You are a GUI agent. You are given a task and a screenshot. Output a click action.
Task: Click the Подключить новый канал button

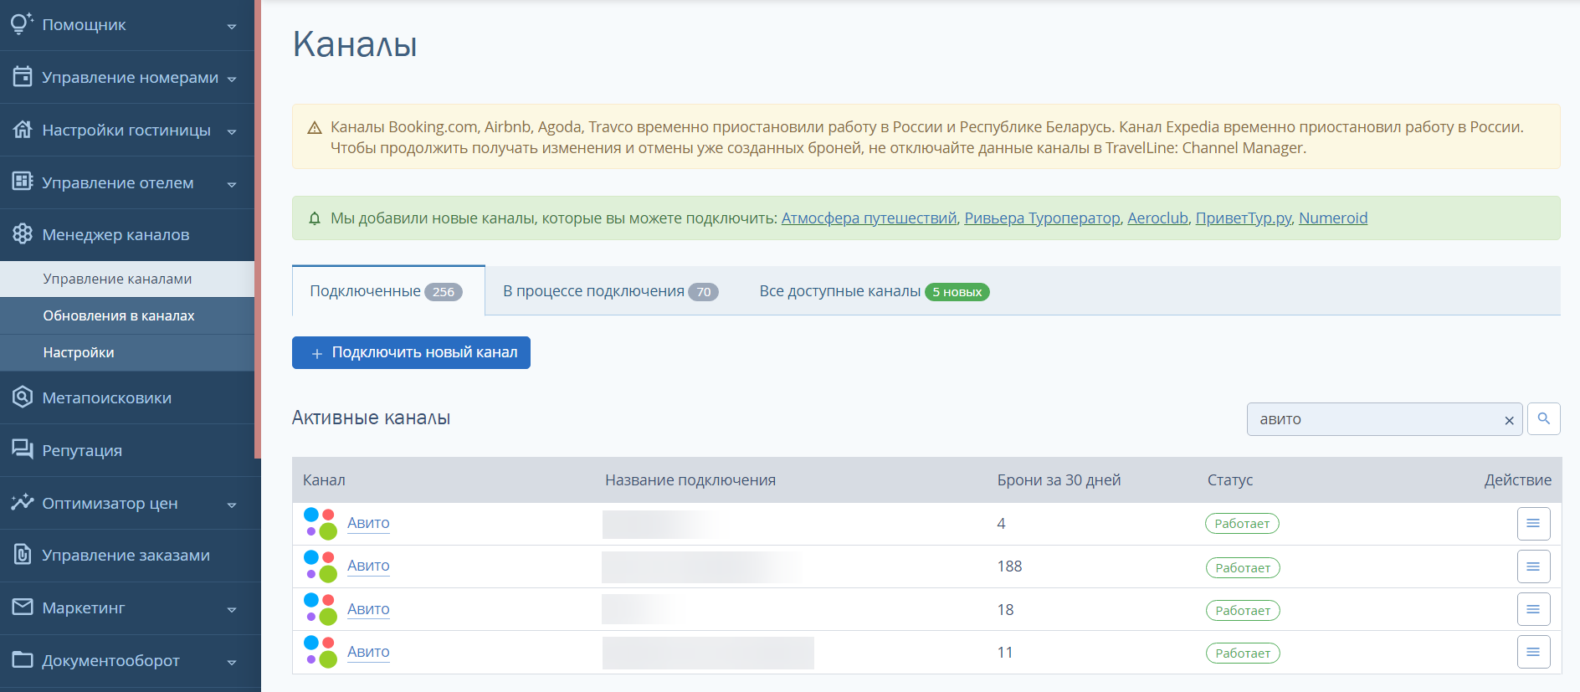(411, 352)
